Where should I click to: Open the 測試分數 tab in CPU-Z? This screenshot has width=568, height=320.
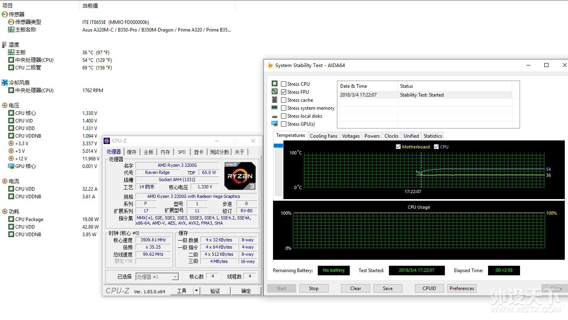(x=219, y=152)
